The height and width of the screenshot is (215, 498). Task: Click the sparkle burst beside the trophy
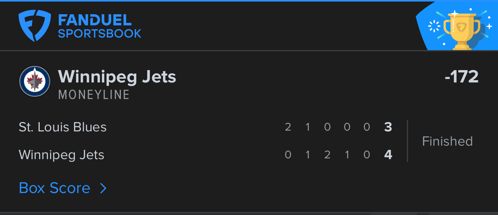pos(435,26)
